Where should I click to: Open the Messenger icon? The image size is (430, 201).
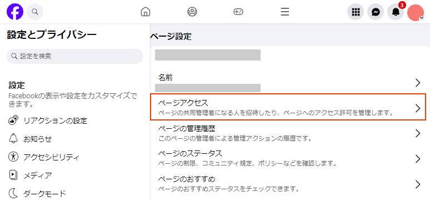coord(376,12)
